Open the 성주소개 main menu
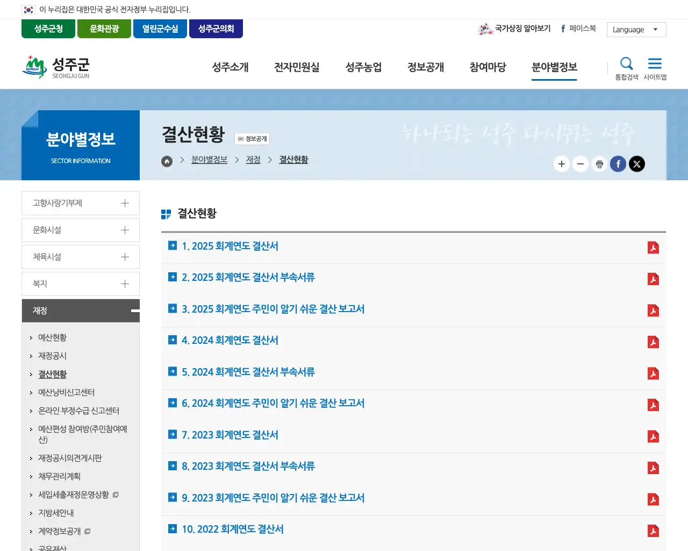The height and width of the screenshot is (551, 688). 230,67
